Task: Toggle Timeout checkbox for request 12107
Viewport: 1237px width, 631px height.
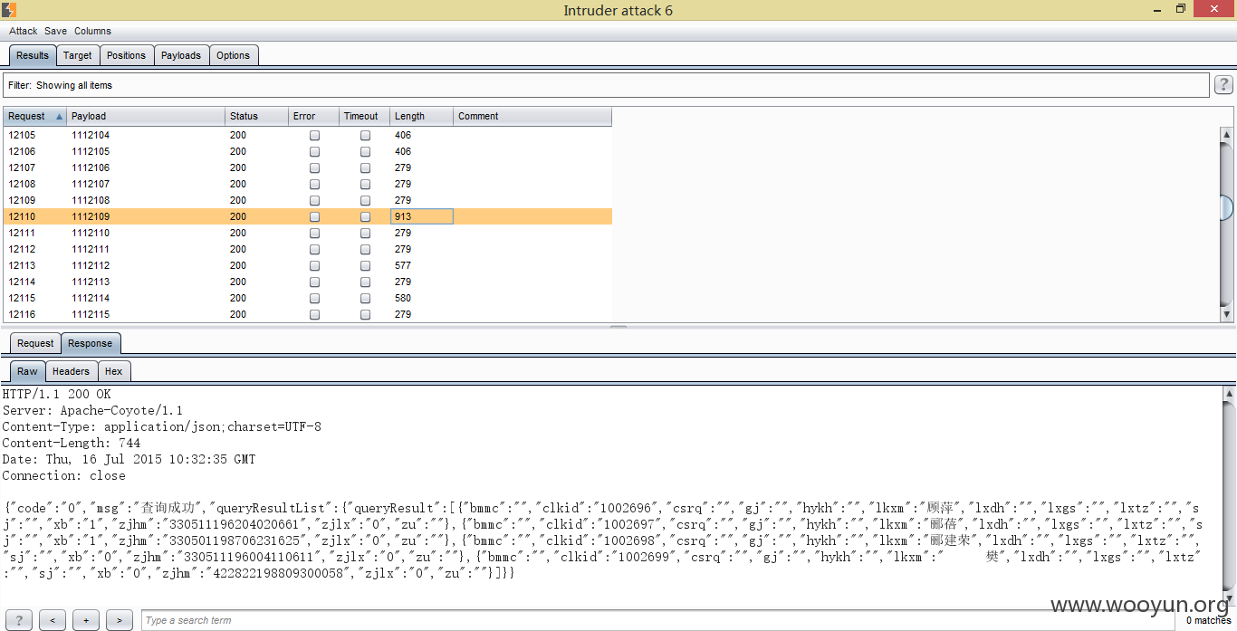Action: click(365, 168)
